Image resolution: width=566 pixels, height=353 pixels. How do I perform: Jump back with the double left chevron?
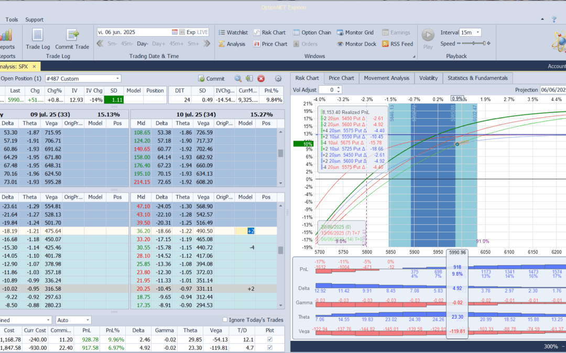tap(100, 43)
